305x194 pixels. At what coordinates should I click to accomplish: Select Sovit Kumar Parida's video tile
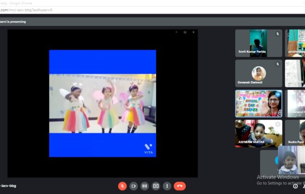tap(258, 43)
